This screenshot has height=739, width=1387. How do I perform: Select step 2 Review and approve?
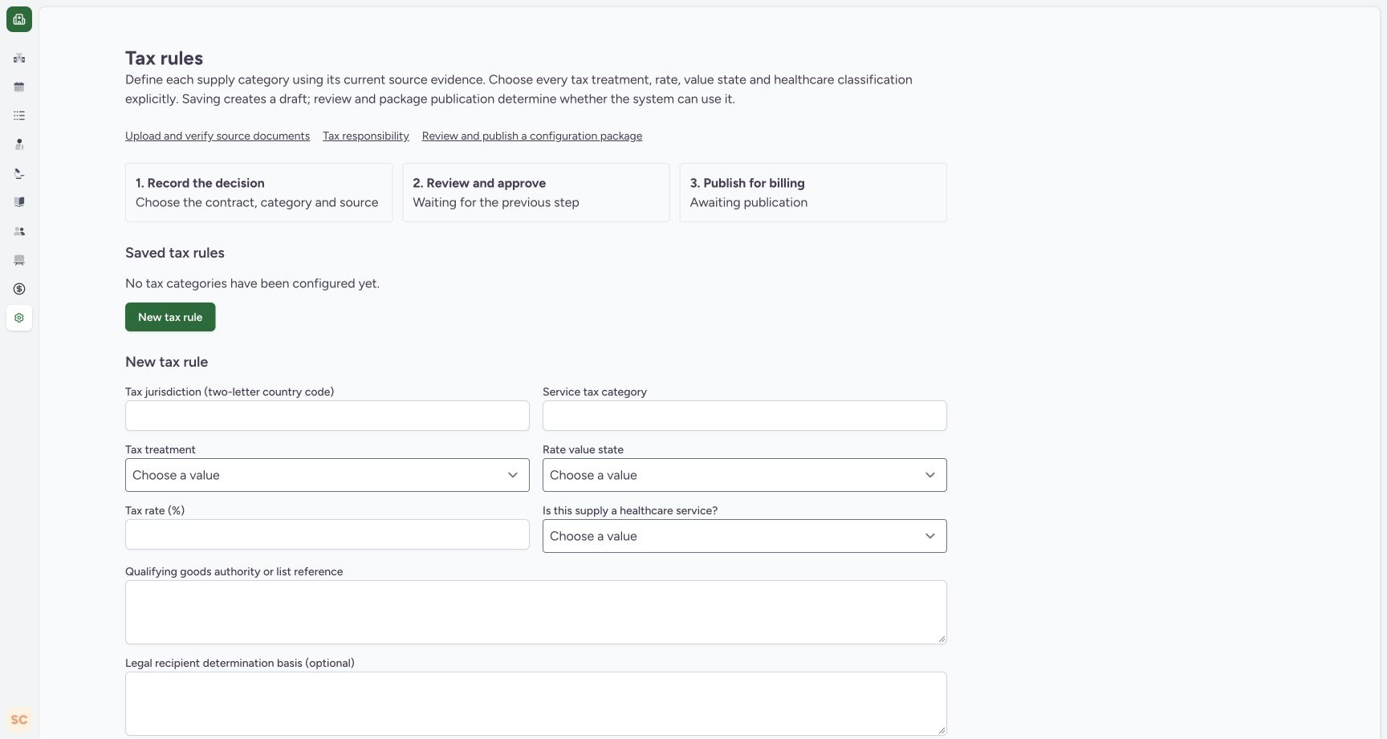536,193
